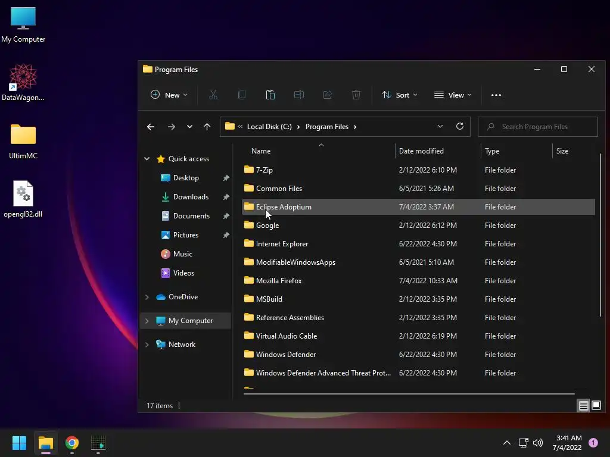Open the notification badge in taskbar

point(593,443)
